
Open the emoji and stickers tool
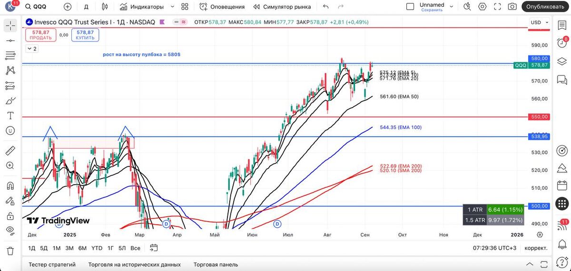pos(10,130)
